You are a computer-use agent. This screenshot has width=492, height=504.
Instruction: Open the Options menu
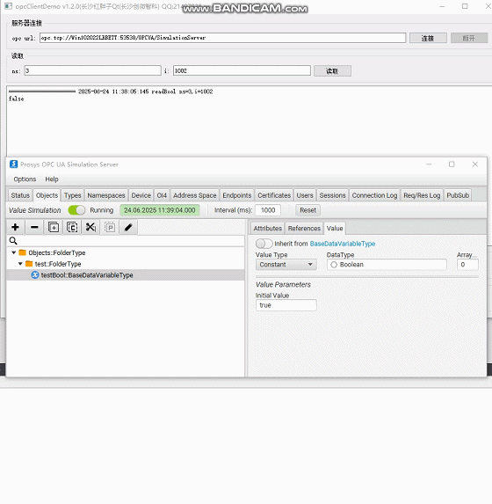tap(25, 179)
